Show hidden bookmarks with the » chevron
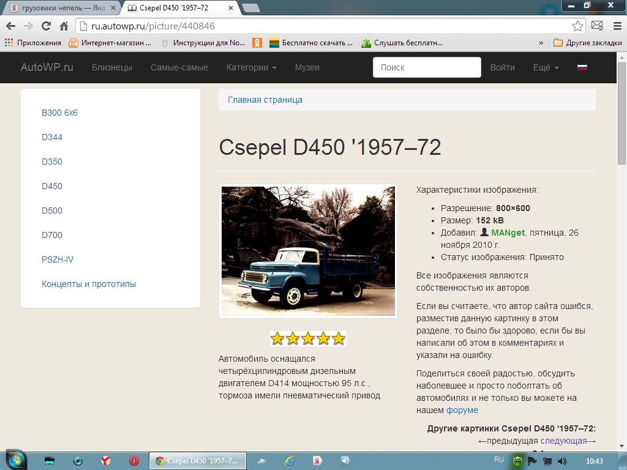Screen dimensions: 627x470 tap(541, 43)
